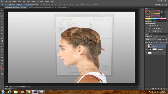Select the History Brush tool

[2, 36]
